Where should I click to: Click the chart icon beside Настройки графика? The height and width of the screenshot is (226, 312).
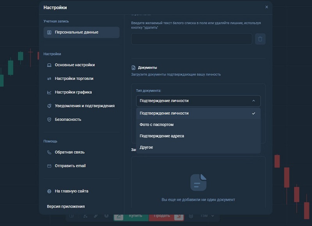[x=49, y=92]
